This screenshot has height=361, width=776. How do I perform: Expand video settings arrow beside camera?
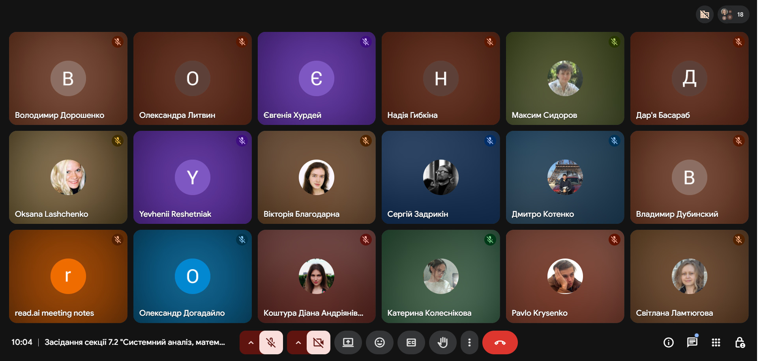tap(298, 342)
